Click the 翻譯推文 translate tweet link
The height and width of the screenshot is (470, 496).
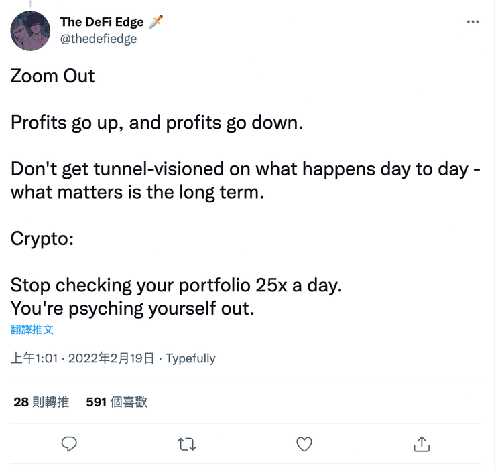(32, 329)
